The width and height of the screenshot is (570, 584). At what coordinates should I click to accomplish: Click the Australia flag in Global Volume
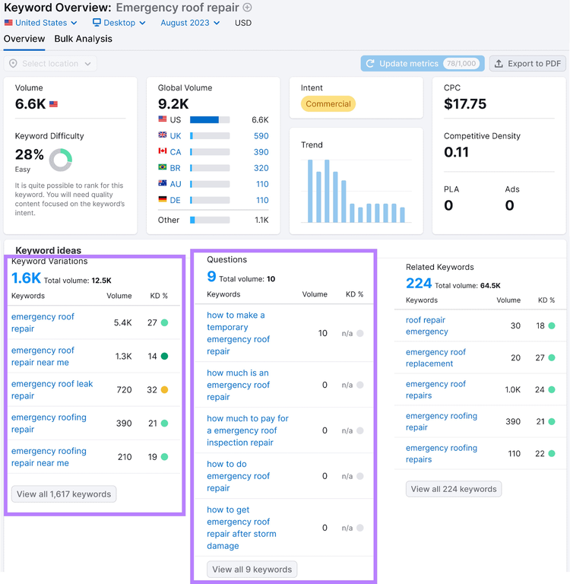coord(163,182)
